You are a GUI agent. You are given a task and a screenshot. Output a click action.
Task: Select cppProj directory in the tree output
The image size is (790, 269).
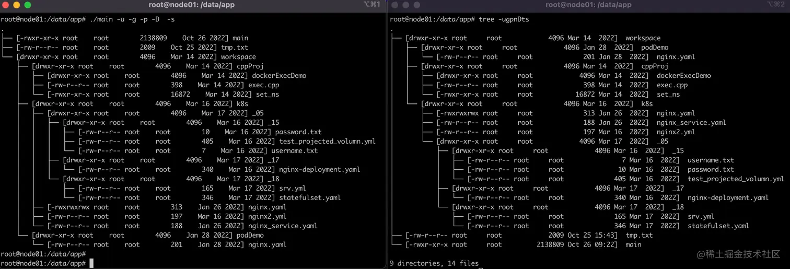coord(654,66)
